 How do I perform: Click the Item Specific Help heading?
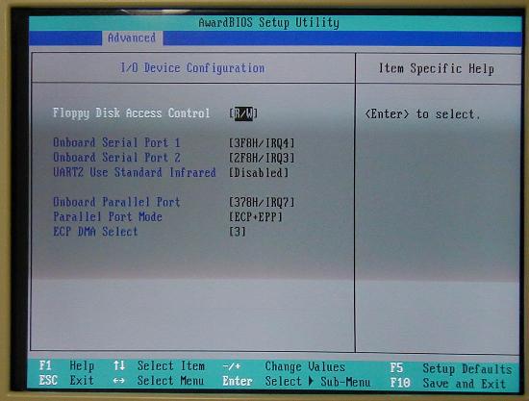point(437,69)
